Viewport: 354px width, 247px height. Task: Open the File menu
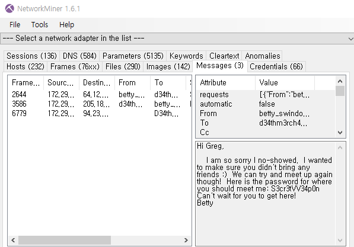(x=15, y=25)
